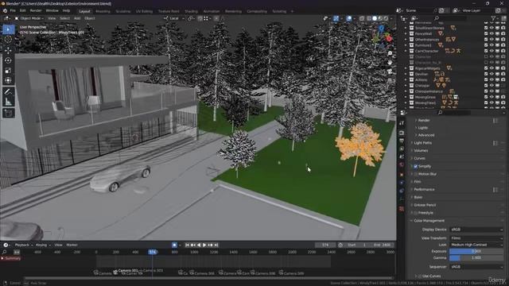Toggle camera view icon in viewport
The height and width of the screenshot is (286, 509).
[x=390, y=71]
